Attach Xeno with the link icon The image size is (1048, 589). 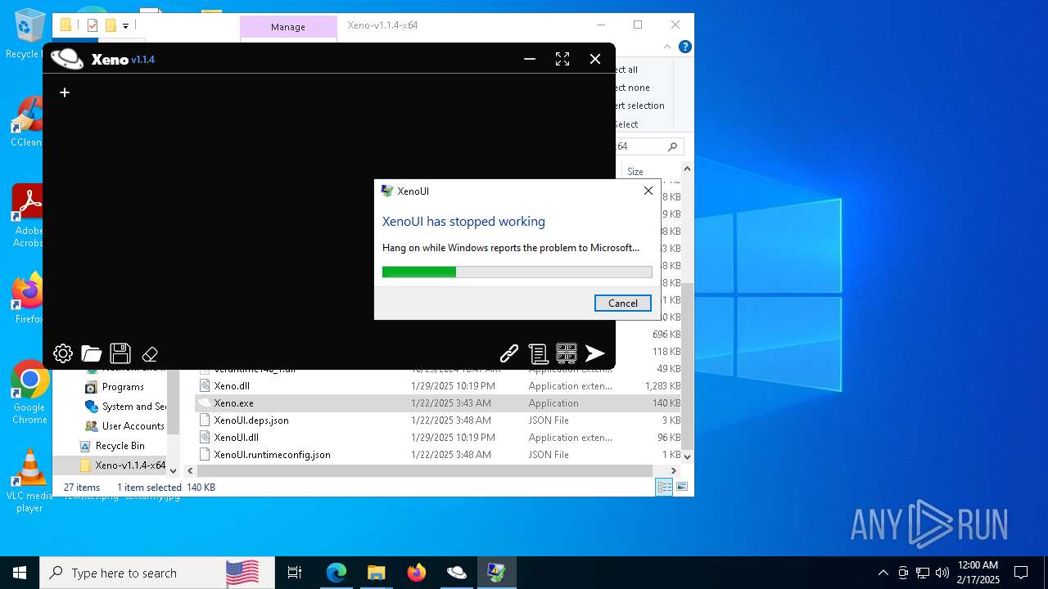pyautogui.click(x=509, y=353)
